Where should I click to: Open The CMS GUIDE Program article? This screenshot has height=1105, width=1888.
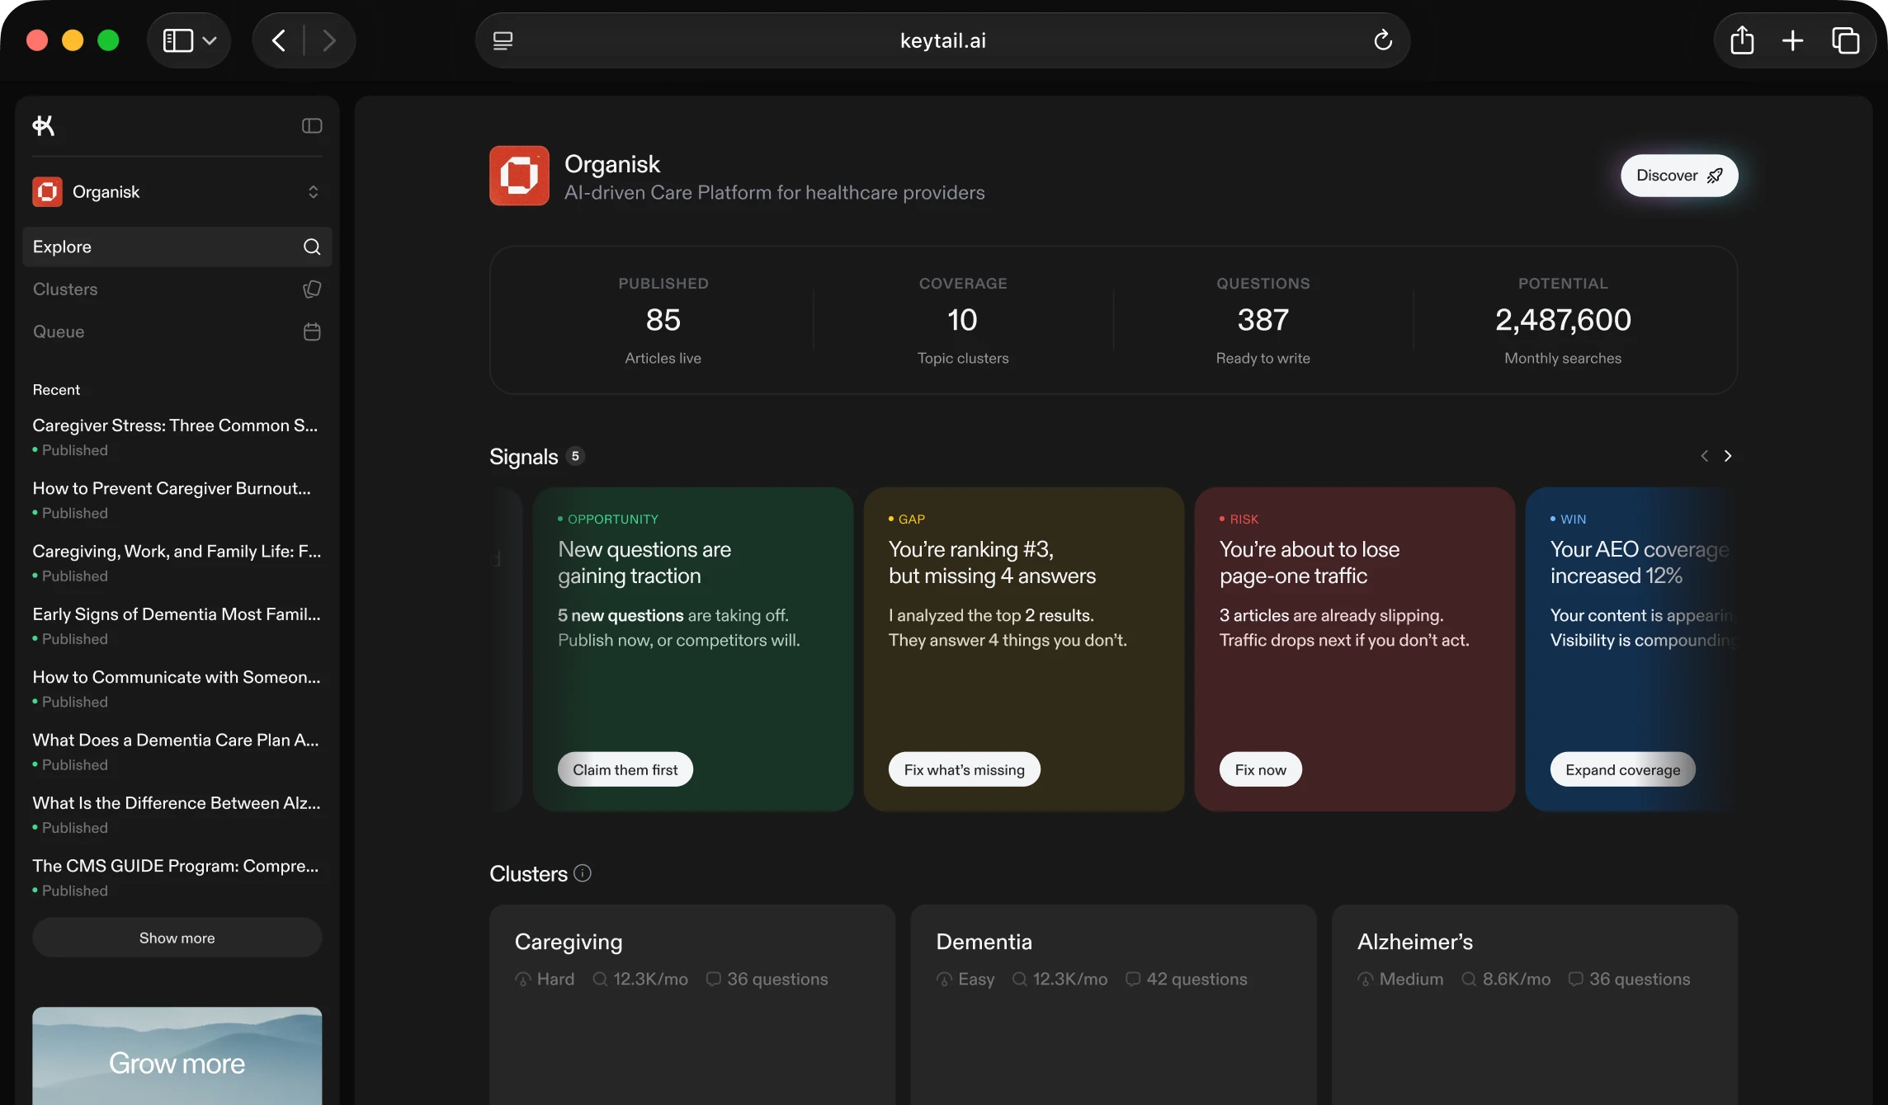(x=176, y=877)
